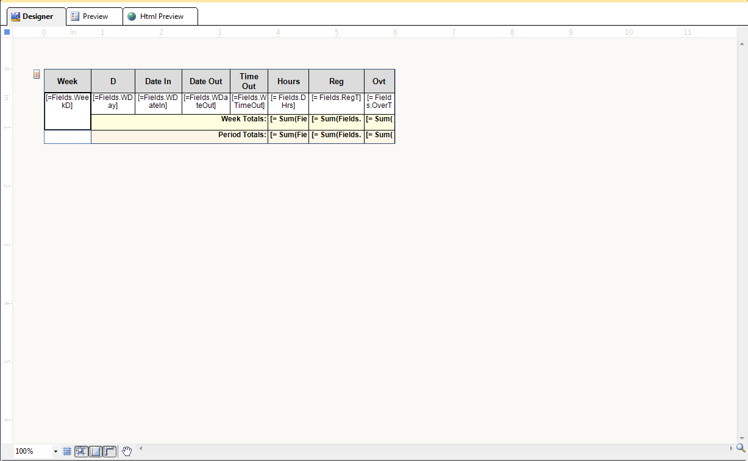Select the Ovt header cell

[x=379, y=81]
